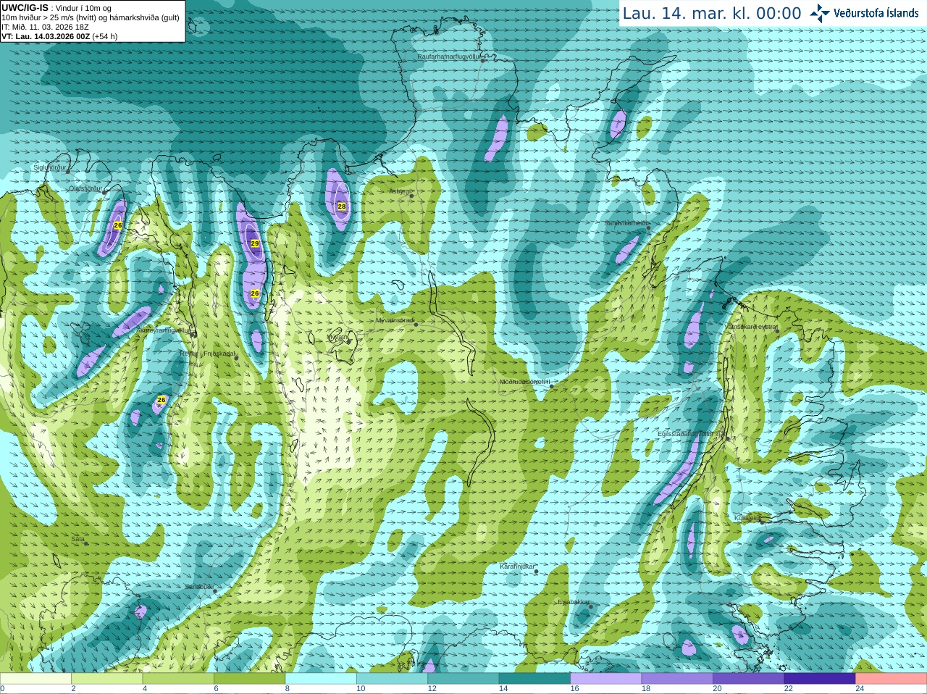This screenshot has width=927, height=694.
Task: Pick the 14–16 m/s dark teal legend swatch
Action: [534, 679]
